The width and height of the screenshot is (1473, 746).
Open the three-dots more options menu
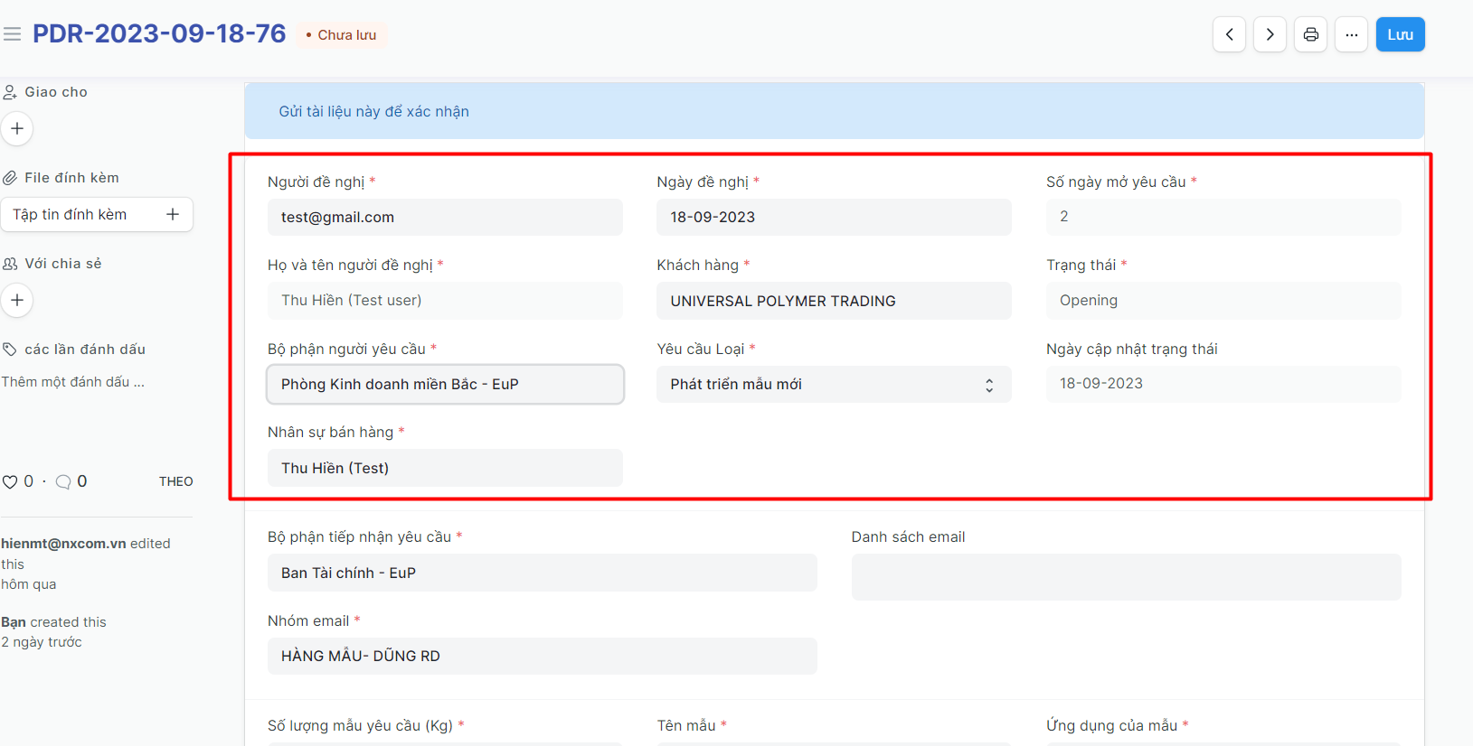1351,34
